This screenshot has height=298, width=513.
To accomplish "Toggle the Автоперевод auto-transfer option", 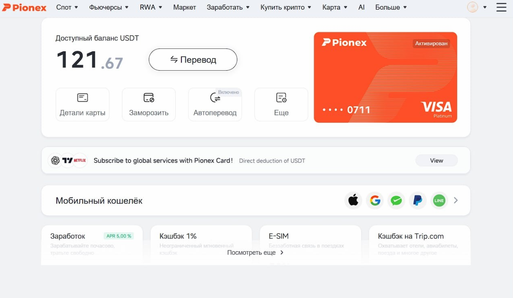I will click(x=215, y=105).
